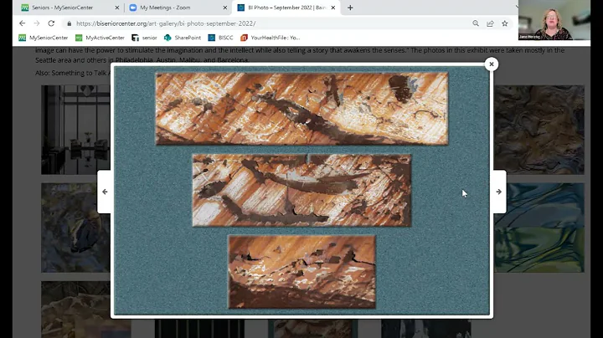Image resolution: width=603 pixels, height=338 pixels.
Task: Open BISCC bookmark
Action: pos(220,38)
